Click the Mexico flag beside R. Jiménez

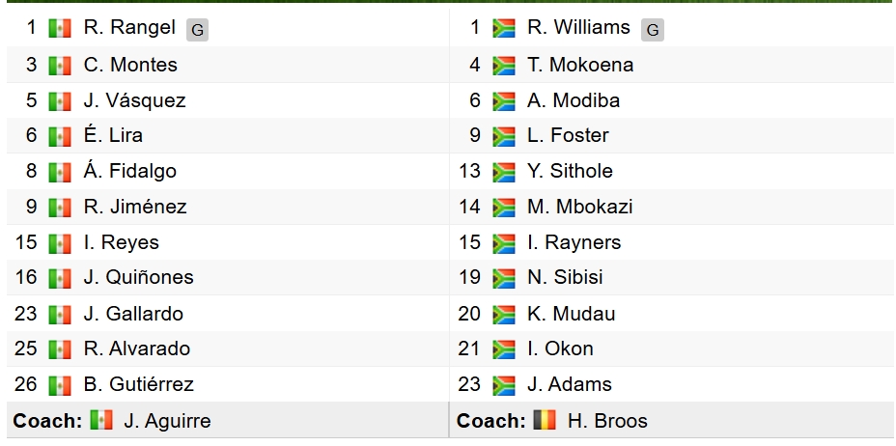[60, 208]
